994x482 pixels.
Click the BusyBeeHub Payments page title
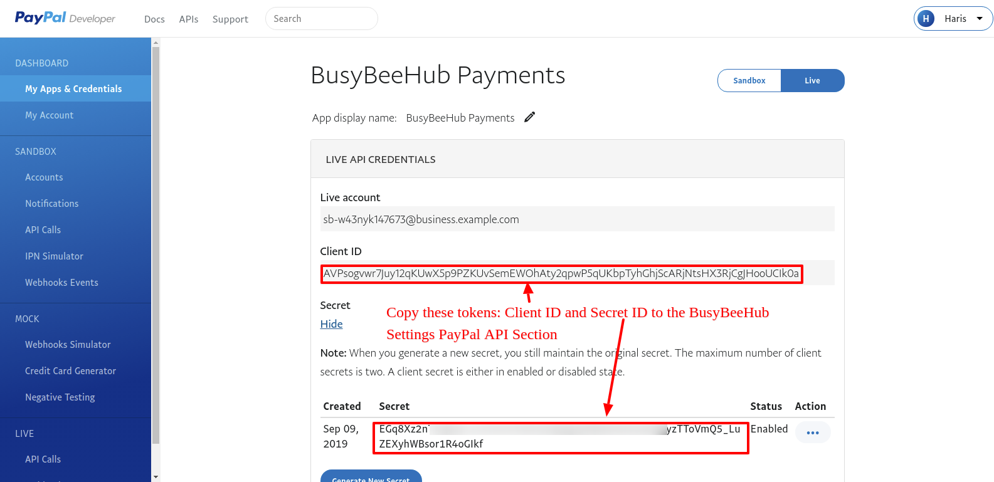tap(438, 75)
